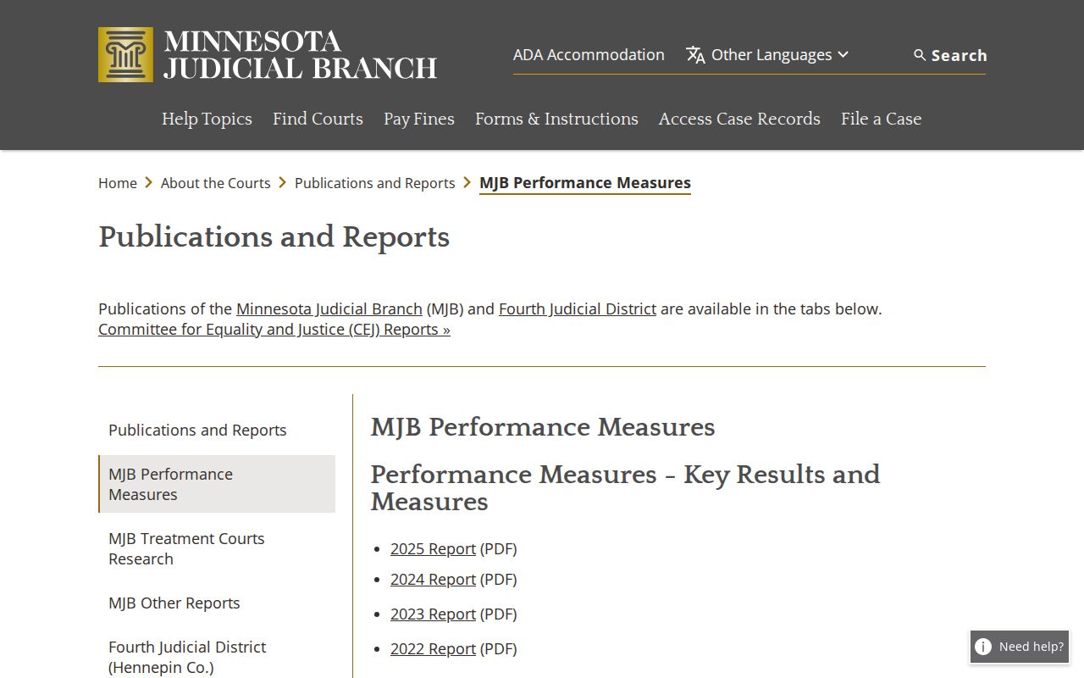Open ADA Accommodation link
This screenshot has width=1084, height=678.
[x=589, y=54]
